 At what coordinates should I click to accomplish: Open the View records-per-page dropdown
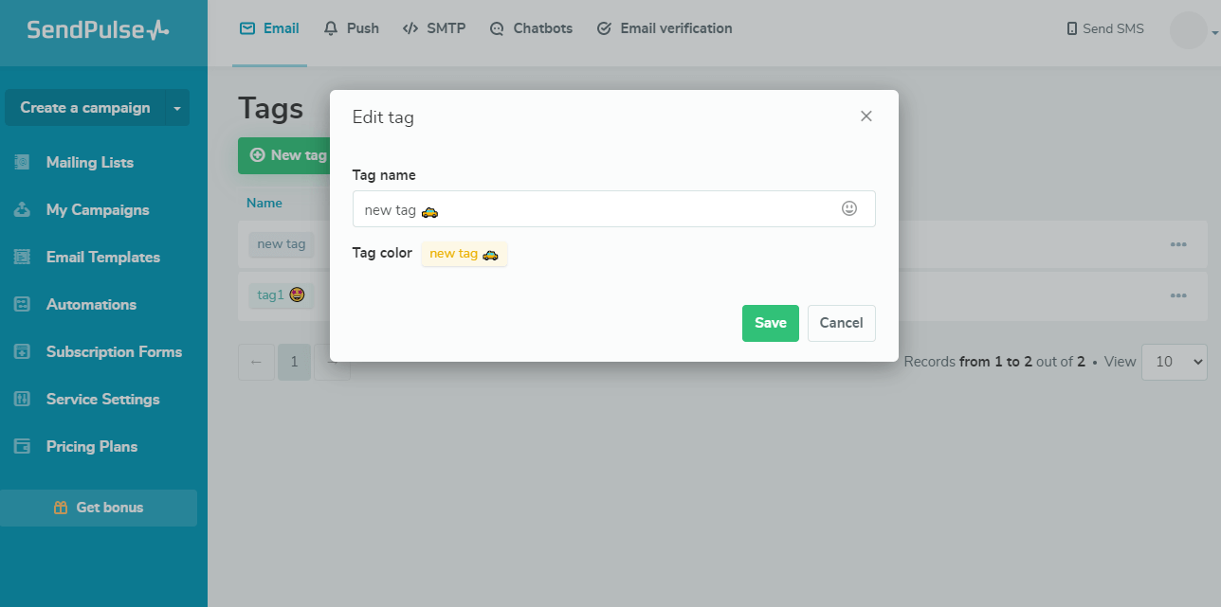[1174, 362]
